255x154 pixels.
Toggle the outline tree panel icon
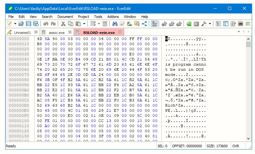click(218, 24)
